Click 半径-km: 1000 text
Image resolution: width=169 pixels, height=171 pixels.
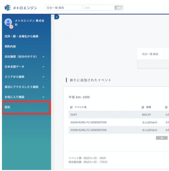[x=79, y=97]
